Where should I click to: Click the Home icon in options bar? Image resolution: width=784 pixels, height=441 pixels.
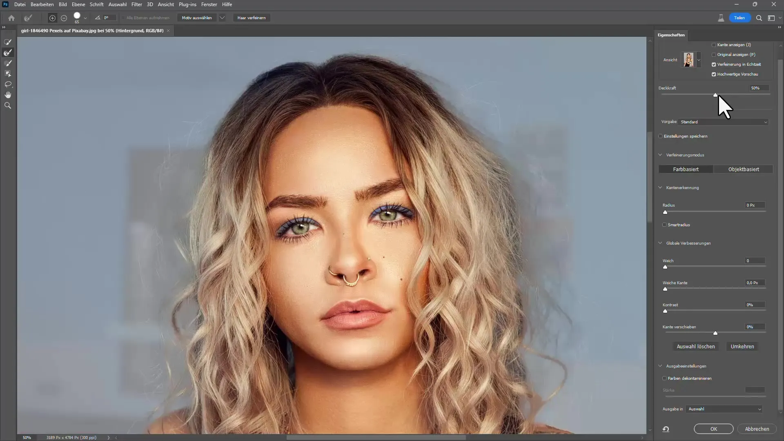[x=11, y=18]
